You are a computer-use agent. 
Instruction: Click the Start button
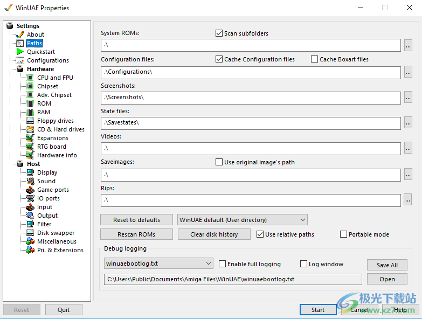[x=318, y=310]
